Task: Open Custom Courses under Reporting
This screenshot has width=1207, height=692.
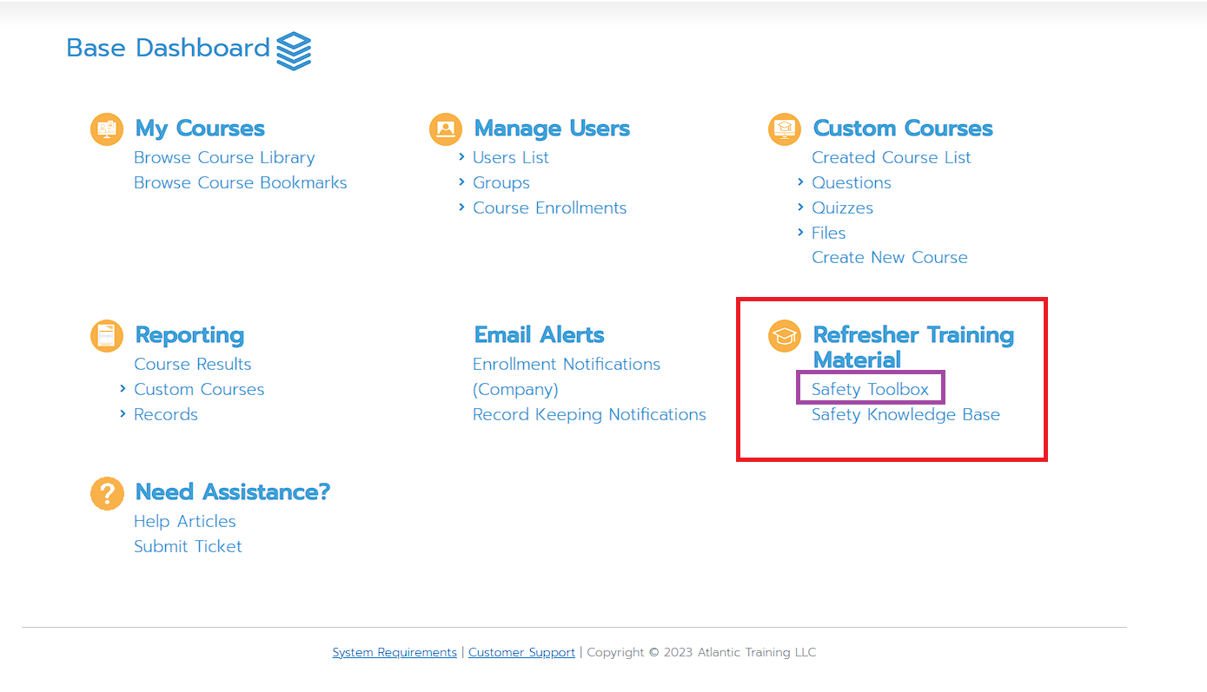Action: (199, 389)
